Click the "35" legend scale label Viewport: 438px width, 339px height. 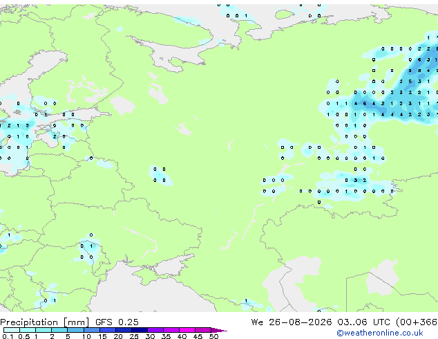click(166, 336)
